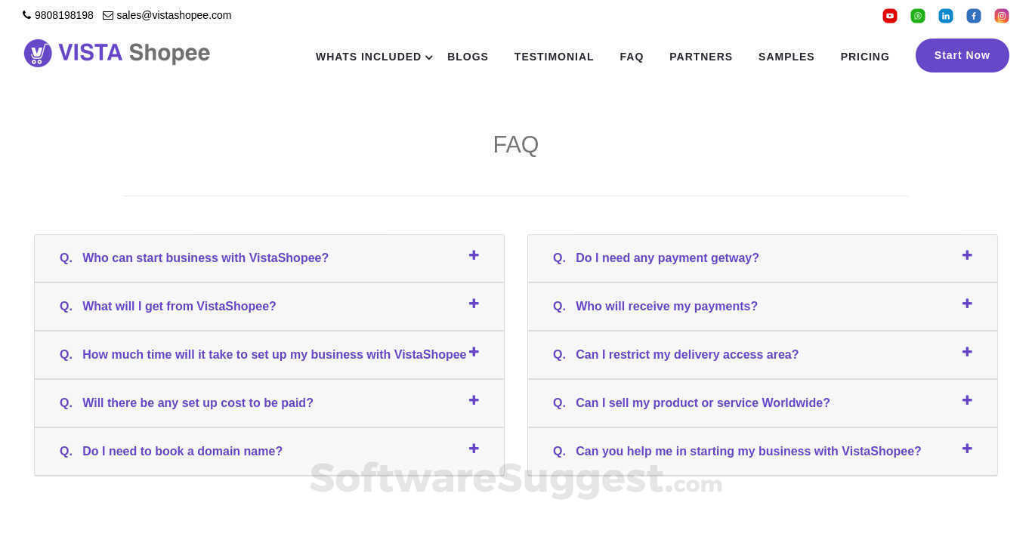Open the Instagram icon

pyautogui.click(x=1002, y=15)
